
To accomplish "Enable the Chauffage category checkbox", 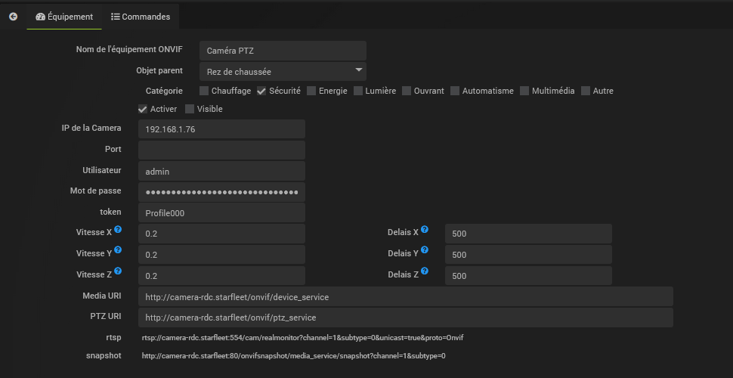I will 204,91.
